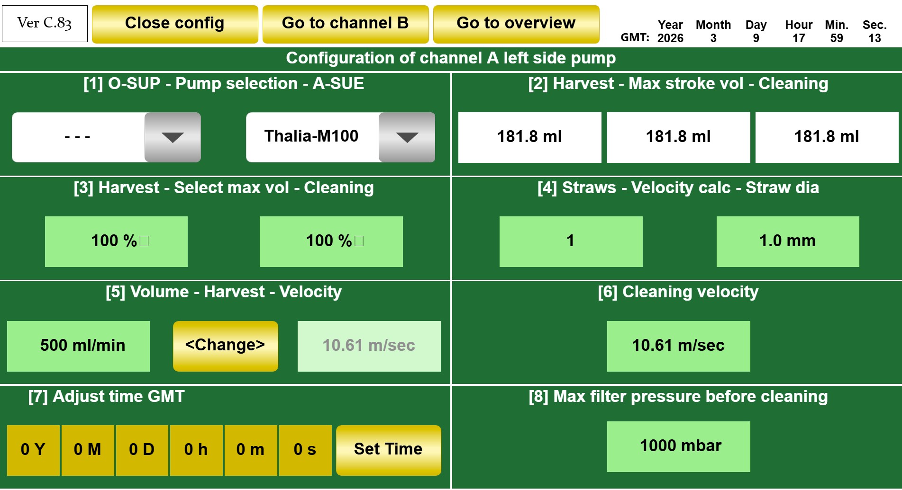The width and height of the screenshot is (902, 490).
Task: Click the 0 Y year adjust box
Action: (33, 450)
